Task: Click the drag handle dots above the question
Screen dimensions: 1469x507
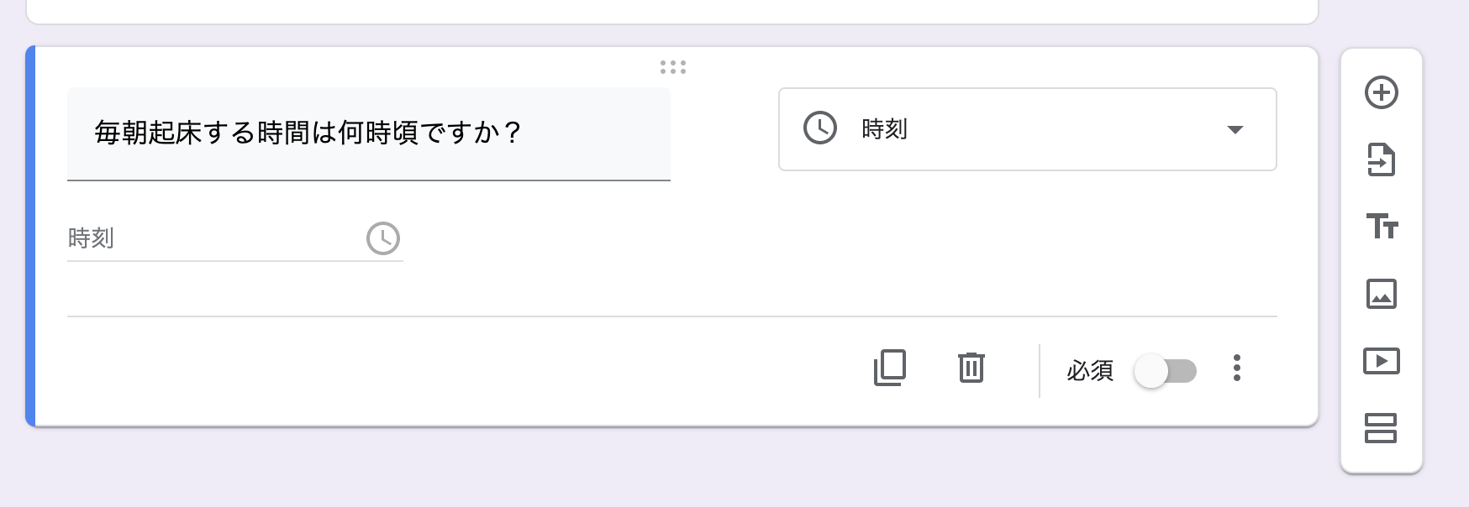Action: point(674,66)
